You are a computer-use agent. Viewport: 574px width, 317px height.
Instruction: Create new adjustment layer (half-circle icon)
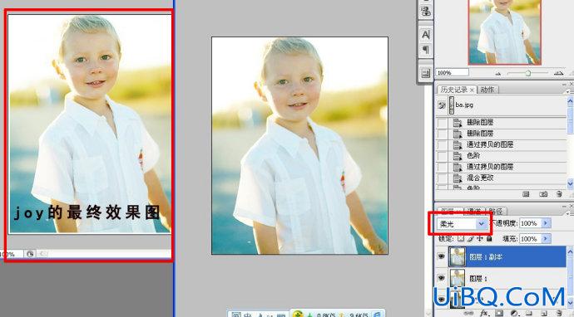coord(514,314)
